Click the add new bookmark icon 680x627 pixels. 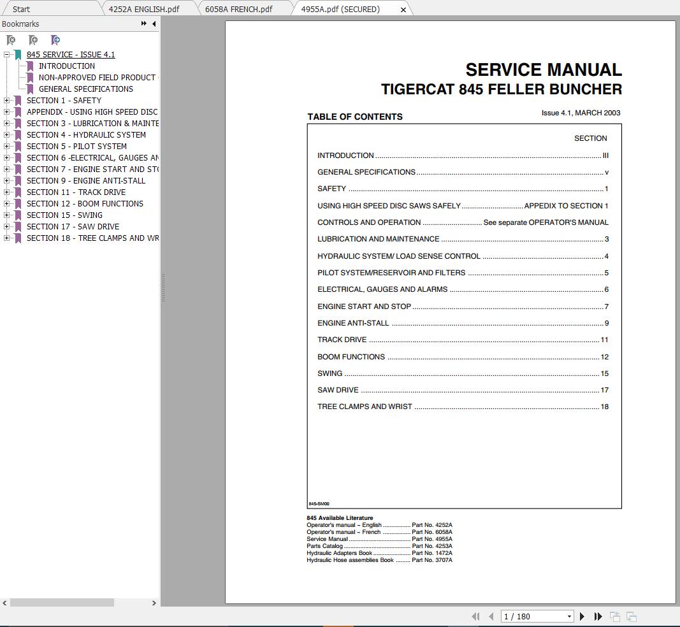[x=33, y=40]
